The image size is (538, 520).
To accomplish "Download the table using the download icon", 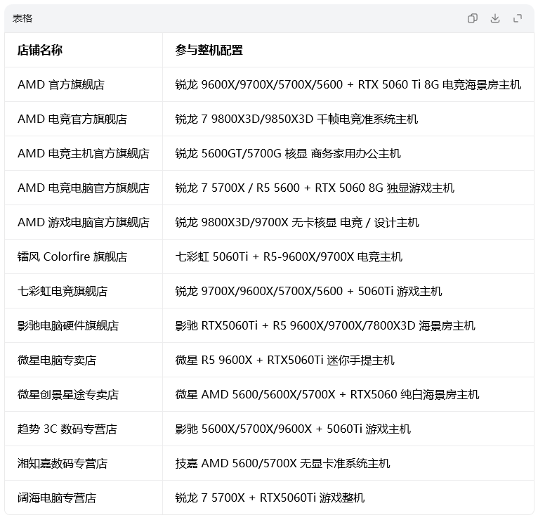I will point(494,18).
